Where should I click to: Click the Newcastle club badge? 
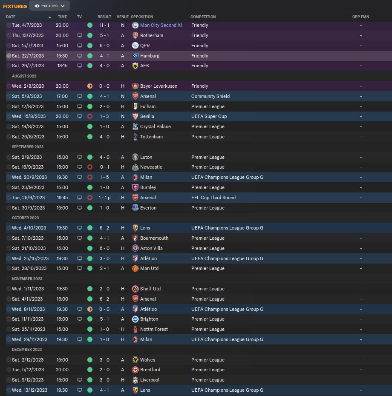coord(135,167)
